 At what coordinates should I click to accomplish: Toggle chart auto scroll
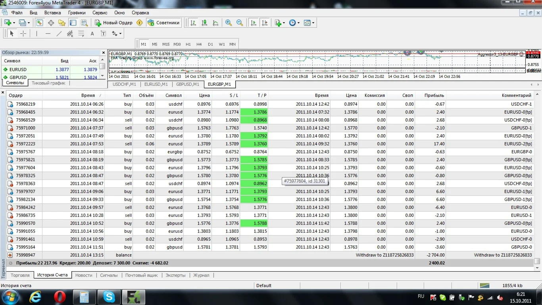254,23
